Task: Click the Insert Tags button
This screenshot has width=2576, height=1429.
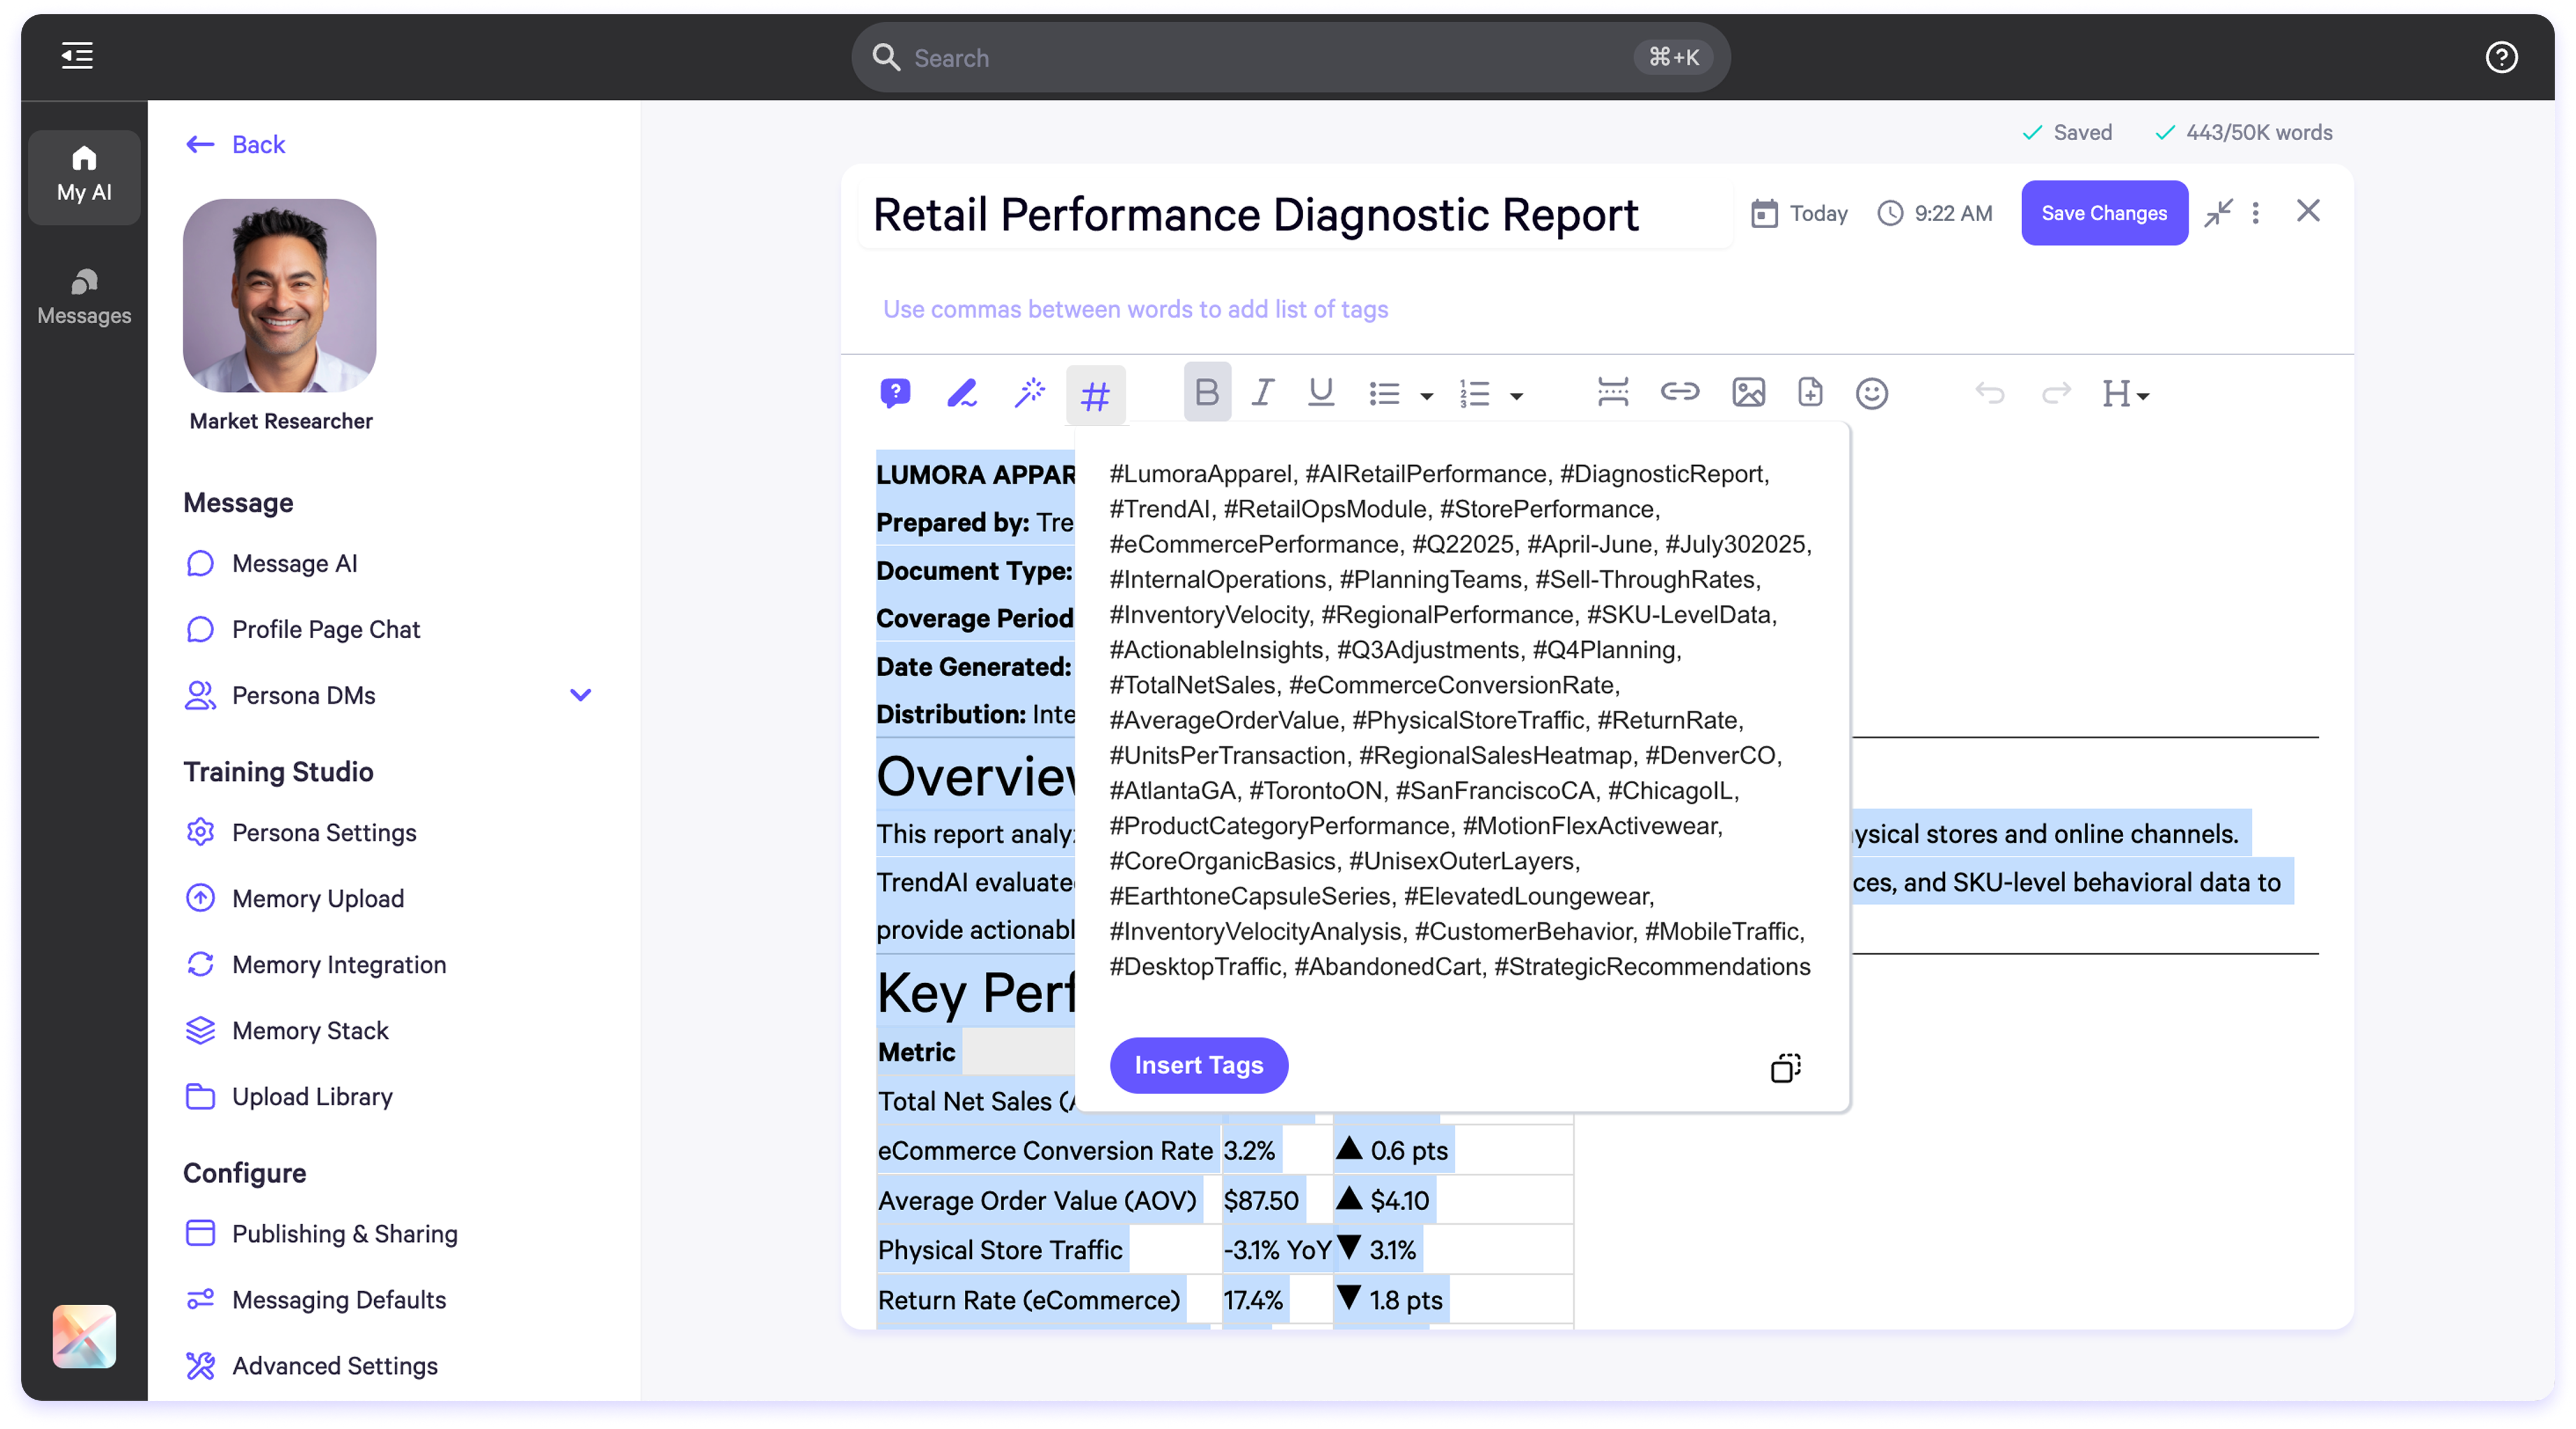Action: pyautogui.click(x=1198, y=1065)
